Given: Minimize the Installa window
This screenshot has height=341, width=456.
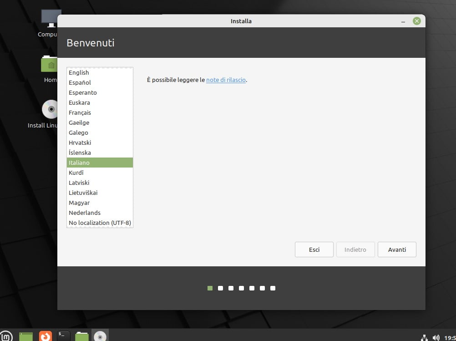Looking at the screenshot, I should click(404, 21).
